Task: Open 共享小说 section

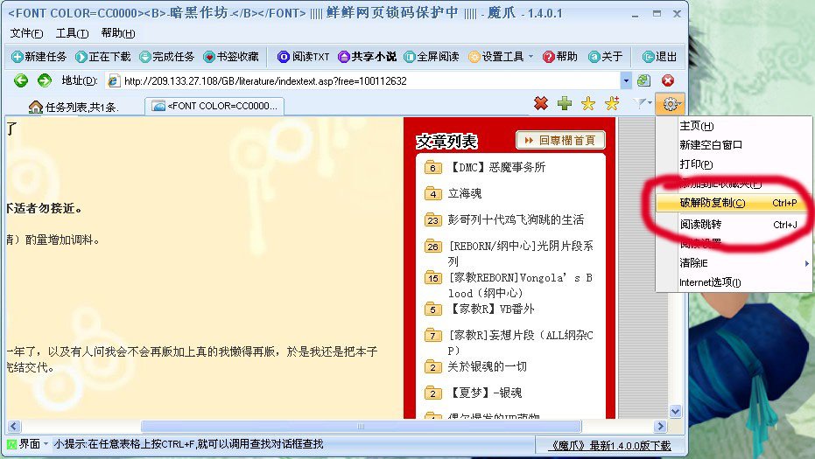Action: click(368, 57)
